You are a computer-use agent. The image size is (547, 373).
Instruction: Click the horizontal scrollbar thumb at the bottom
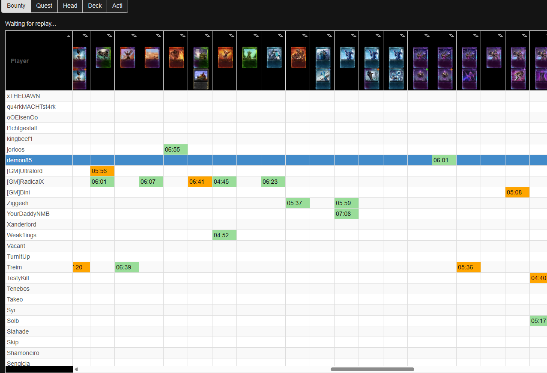[372, 369]
